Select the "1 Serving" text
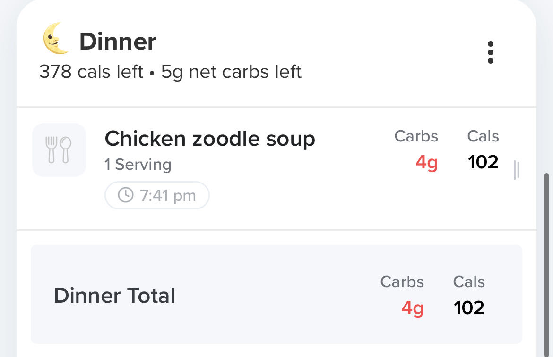The width and height of the screenshot is (553, 357). pos(138,165)
